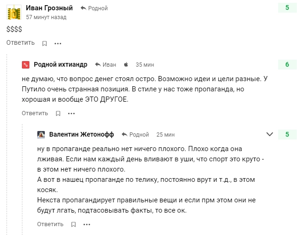The height and width of the screenshot is (235, 301).
Task: Click Родной ихтиандр's red avatar icon
Action: (26, 64)
